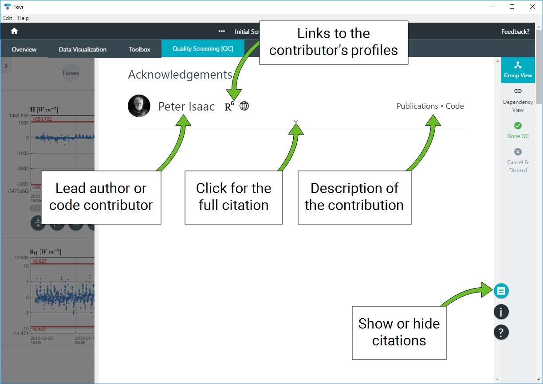Open the Toolbox tab
Screen dimensions: 543x384
click(139, 49)
